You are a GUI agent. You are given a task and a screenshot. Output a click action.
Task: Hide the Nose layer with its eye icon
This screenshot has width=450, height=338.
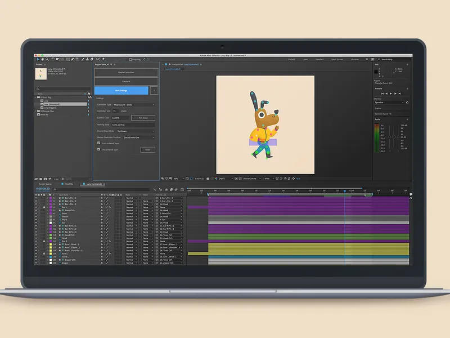tap(36, 214)
